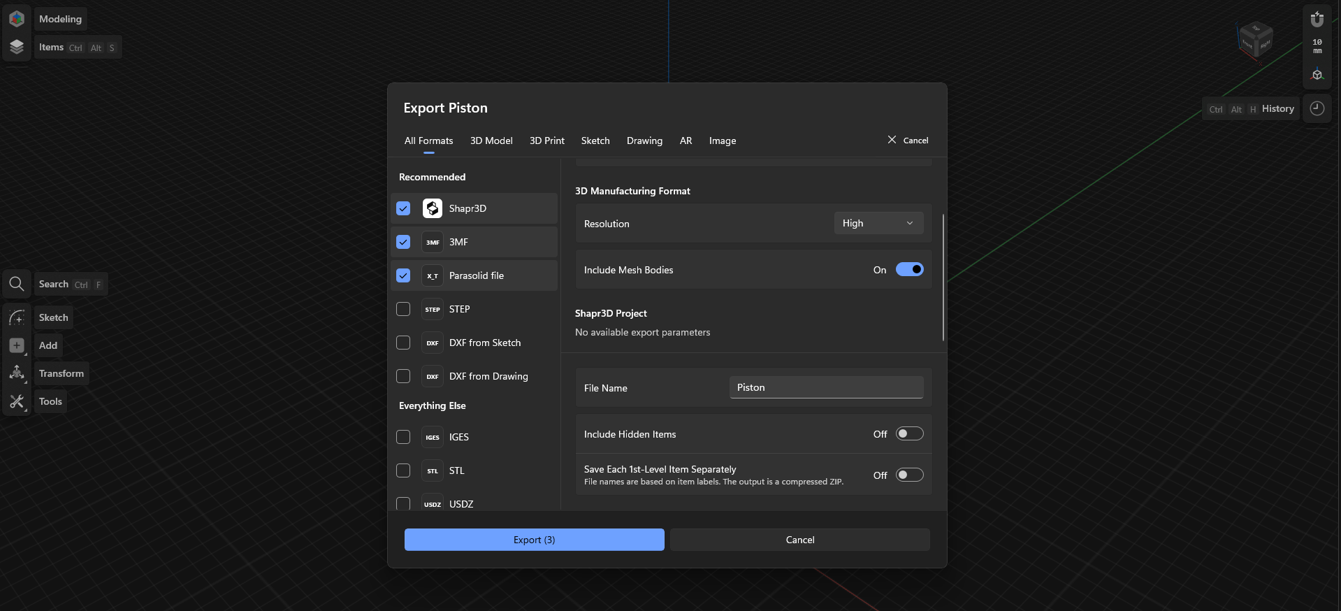Check the STL format checkbox
Image resolution: width=1341 pixels, height=611 pixels.
[403, 470]
